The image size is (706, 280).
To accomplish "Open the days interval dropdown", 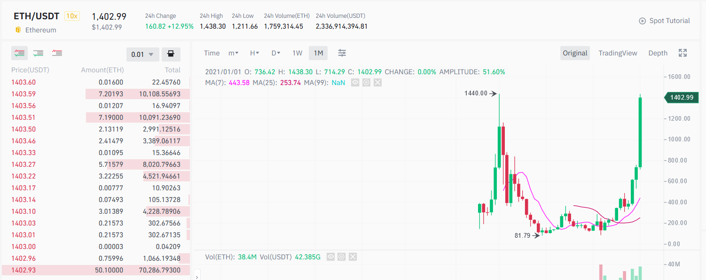I will coord(276,53).
